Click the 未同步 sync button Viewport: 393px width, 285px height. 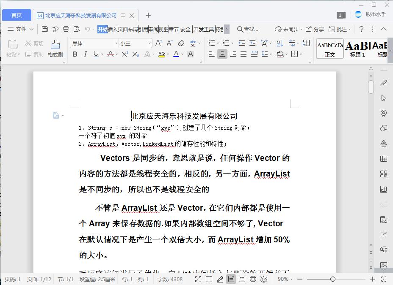coord(288,29)
